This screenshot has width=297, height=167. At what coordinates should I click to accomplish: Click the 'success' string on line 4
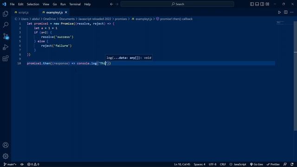pos(64,37)
